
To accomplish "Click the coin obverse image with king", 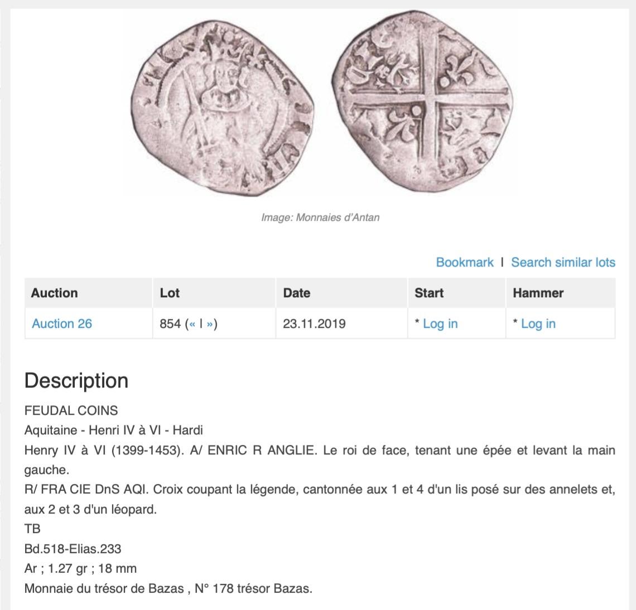I will point(228,103).
